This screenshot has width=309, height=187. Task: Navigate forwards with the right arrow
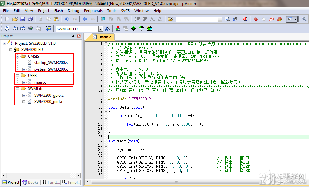click(x=93, y=19)
